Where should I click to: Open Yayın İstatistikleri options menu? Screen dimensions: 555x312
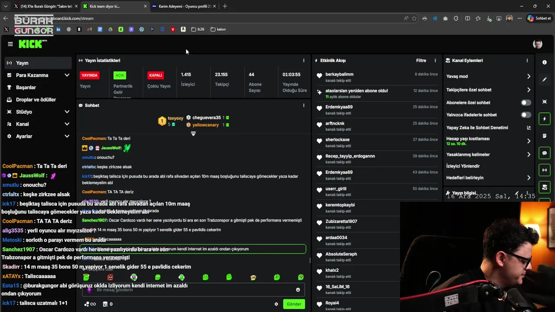coord(304,61)
